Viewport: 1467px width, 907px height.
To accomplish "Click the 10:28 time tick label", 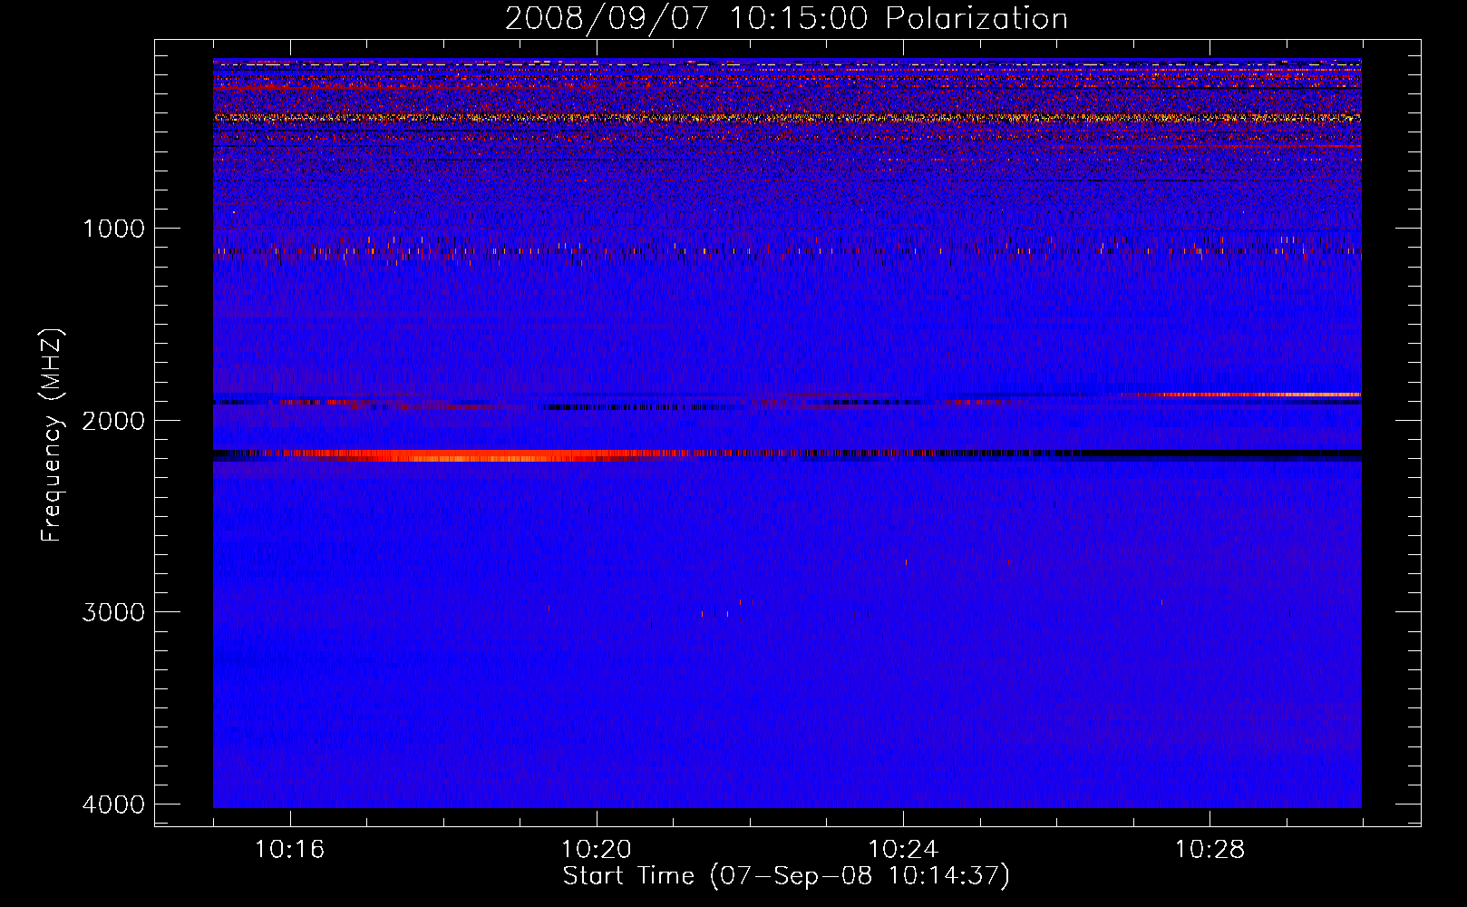I will click(1210, 850).
